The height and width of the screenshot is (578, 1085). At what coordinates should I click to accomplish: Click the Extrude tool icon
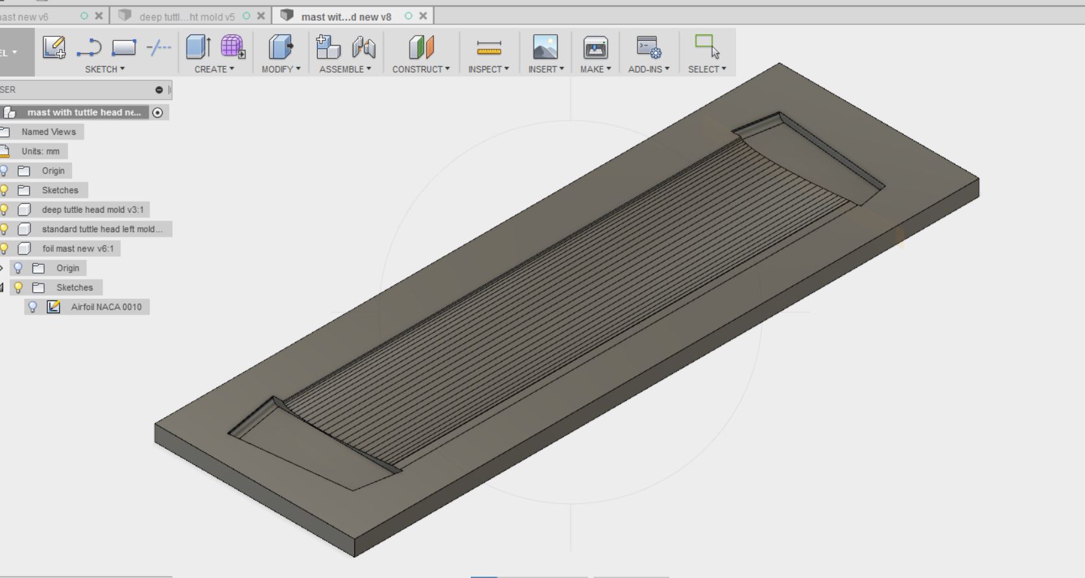(x=198, y=47)
